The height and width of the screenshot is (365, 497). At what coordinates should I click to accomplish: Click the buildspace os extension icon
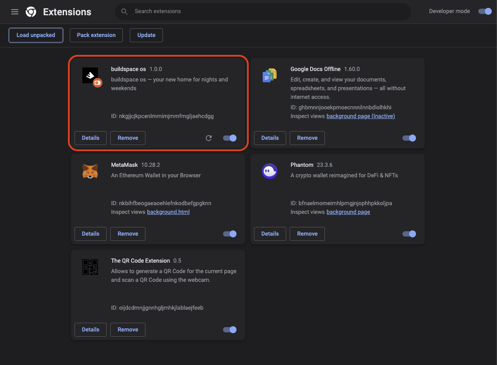click(x=91, y=77)
